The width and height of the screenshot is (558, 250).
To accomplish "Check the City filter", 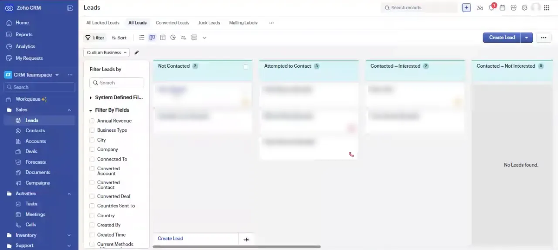I will click(92, 140).
